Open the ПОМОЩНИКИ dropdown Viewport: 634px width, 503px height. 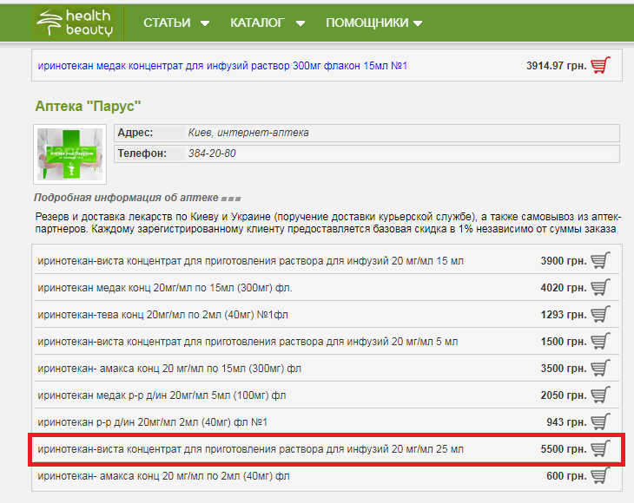(x=373, y=23)
